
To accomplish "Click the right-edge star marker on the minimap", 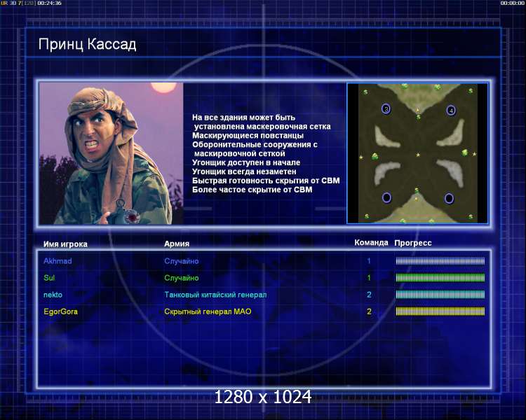I will [474, 154].
